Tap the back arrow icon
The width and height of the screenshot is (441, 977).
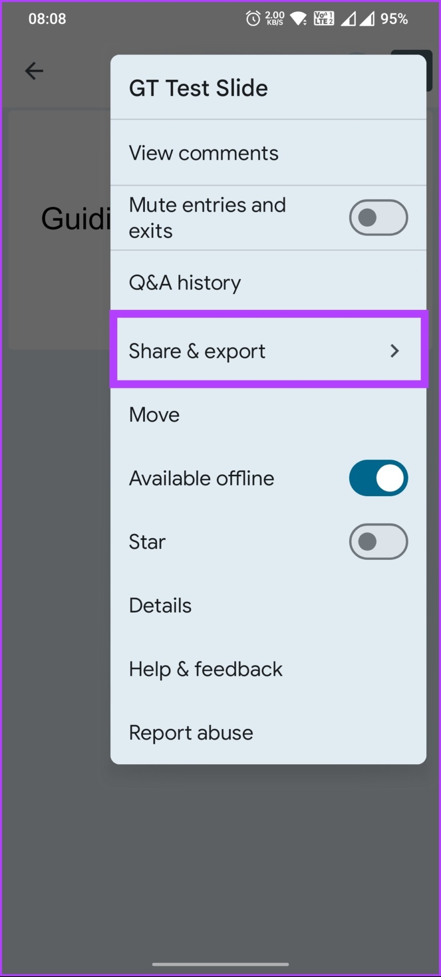(x=34, y=71)
